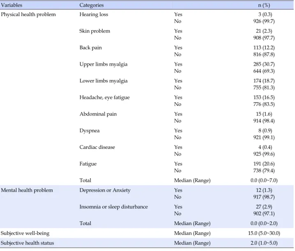Viewport: 295px width, 251px height.
Task: Click the 'Categories' column header
Action: (x=92, y=5)
